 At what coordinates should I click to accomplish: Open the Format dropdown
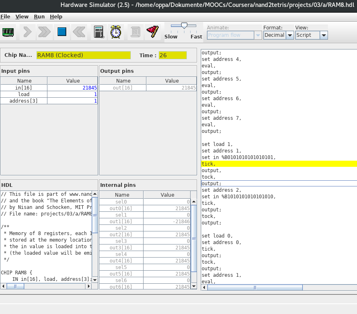pyautogui.click(x=290, y=35)
